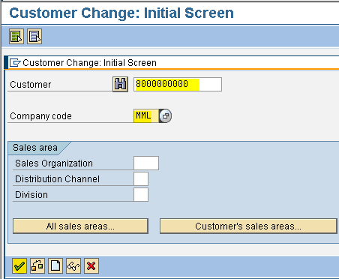Screen dimensions: 339x279
Task: Click the Sales Organization label
Action: pos(54,163)
